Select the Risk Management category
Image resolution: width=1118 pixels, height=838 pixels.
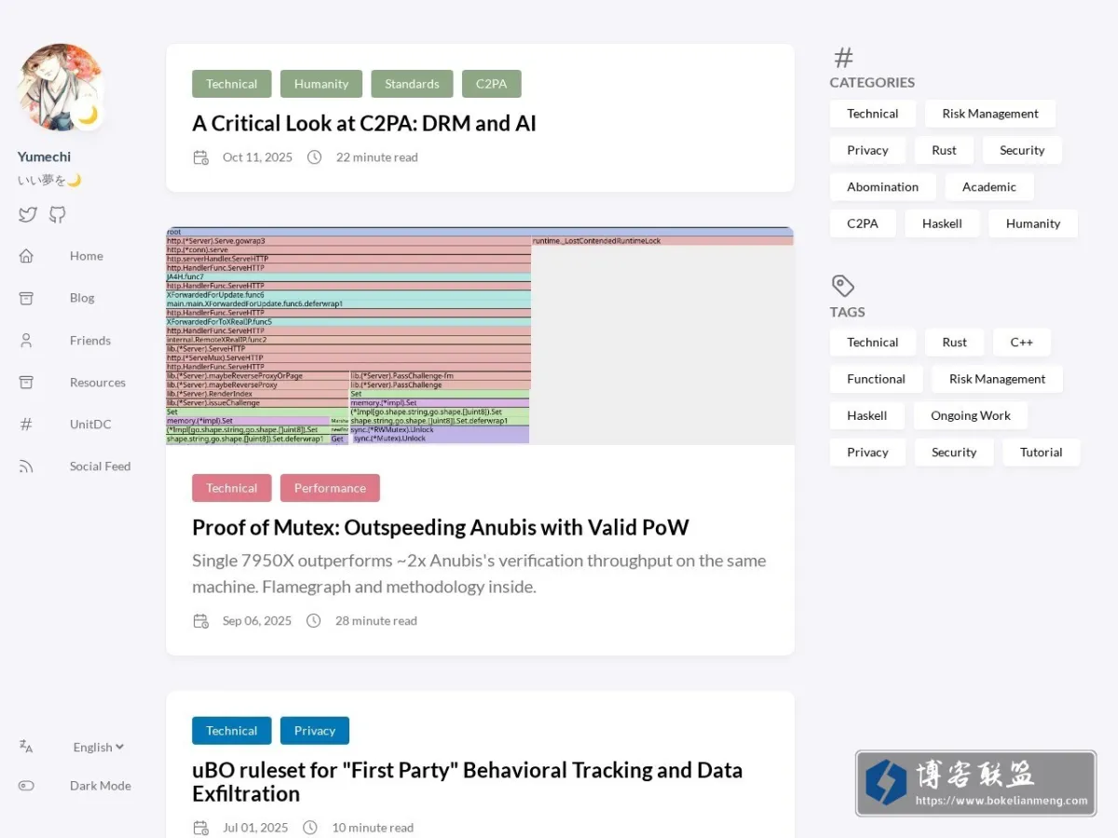coord(989,114)
